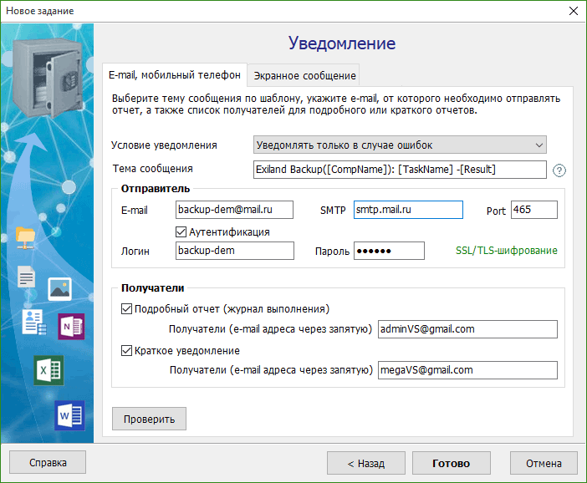Select the E-mail, мобильный телефон tab

pos(175,74)
